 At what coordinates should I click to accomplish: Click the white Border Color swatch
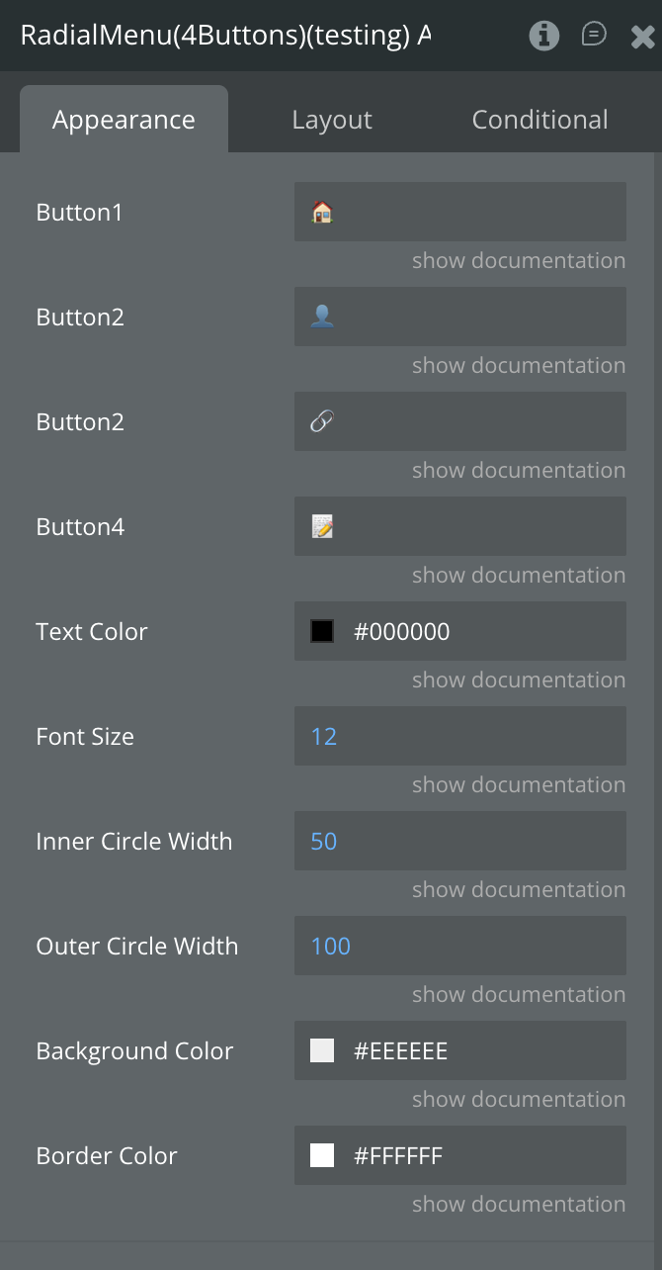(322, 1155)
